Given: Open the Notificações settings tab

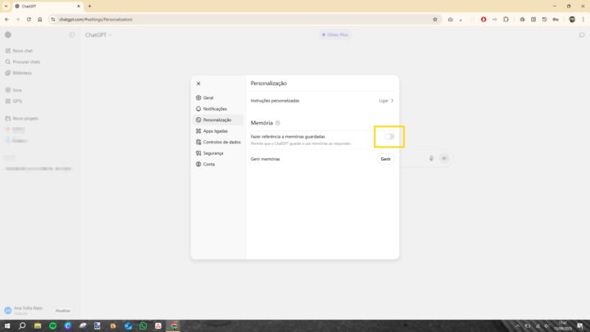Looking at the screenshot, I should tap(215, 109).
